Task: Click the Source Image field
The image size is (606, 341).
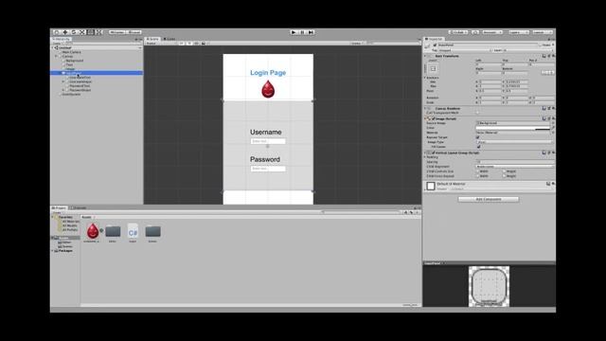Action: point(513,123)
